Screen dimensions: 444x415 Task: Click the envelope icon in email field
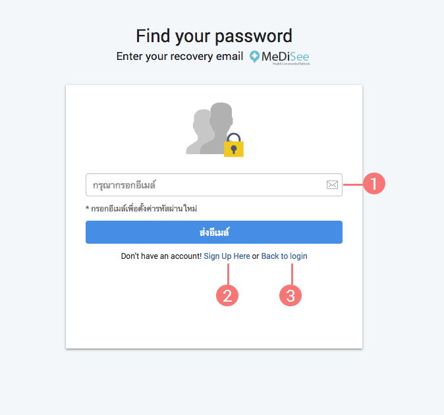pyautogui.click(x=332, y=185)
